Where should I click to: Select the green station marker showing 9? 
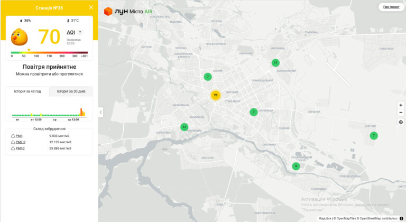point(296,166)
